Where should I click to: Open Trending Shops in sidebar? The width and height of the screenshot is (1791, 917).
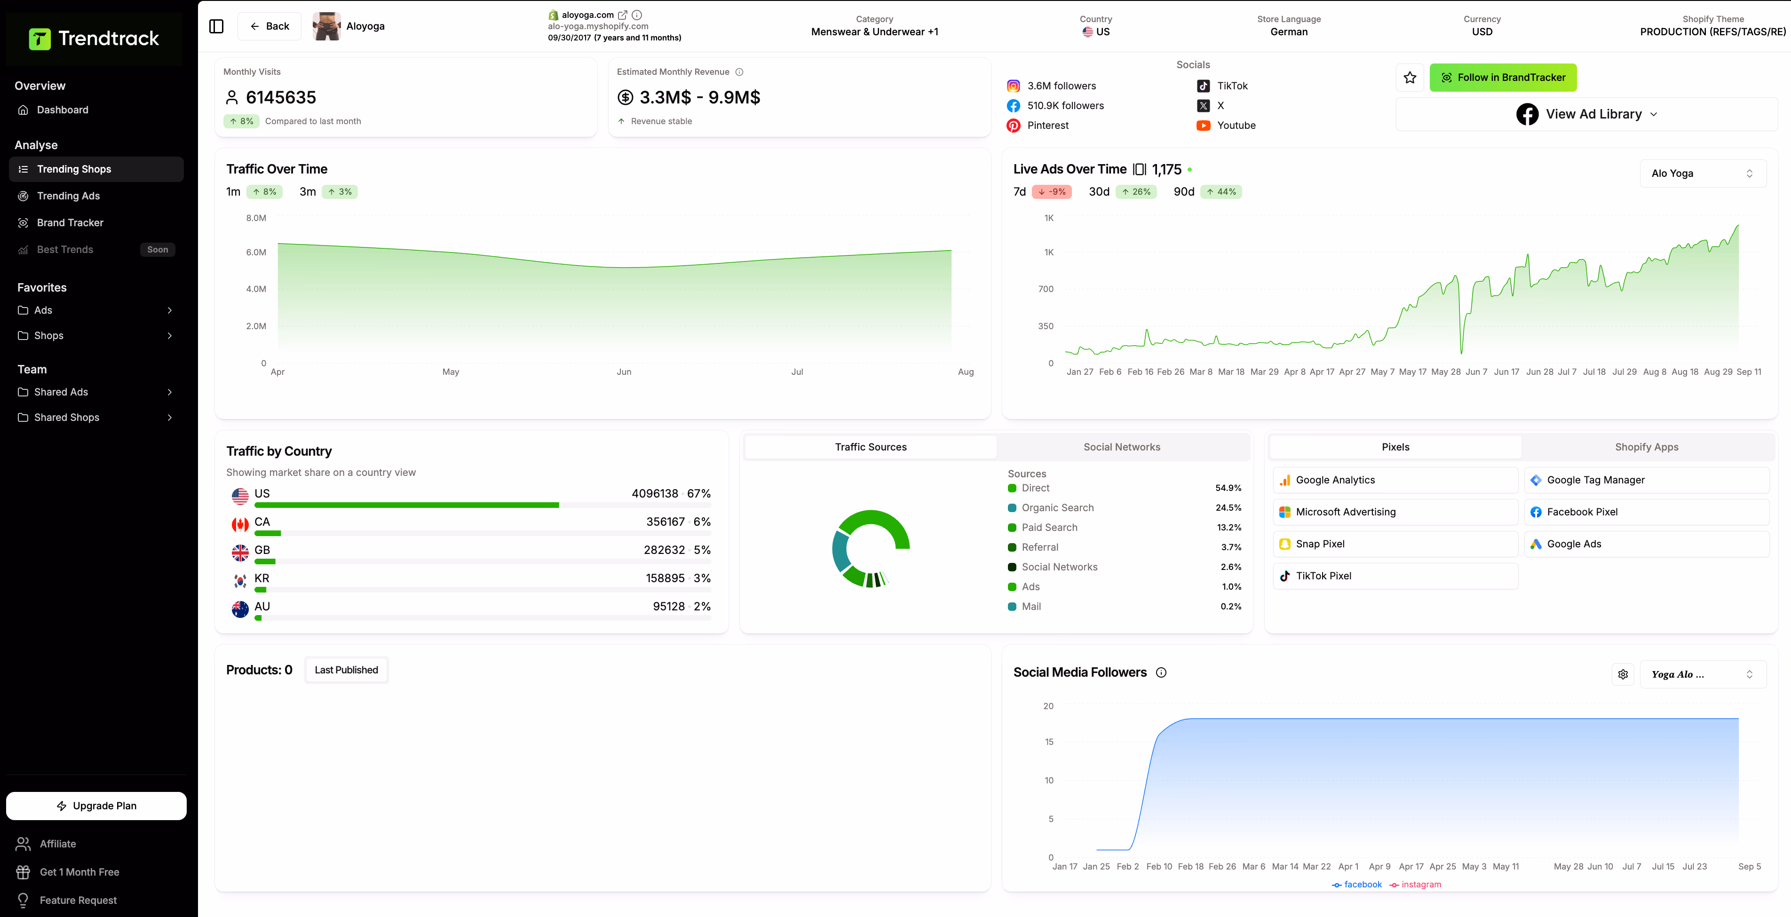point(96,170)
